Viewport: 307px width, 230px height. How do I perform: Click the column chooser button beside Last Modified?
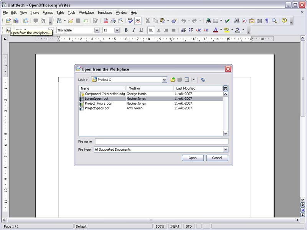(x=226, y=89)
